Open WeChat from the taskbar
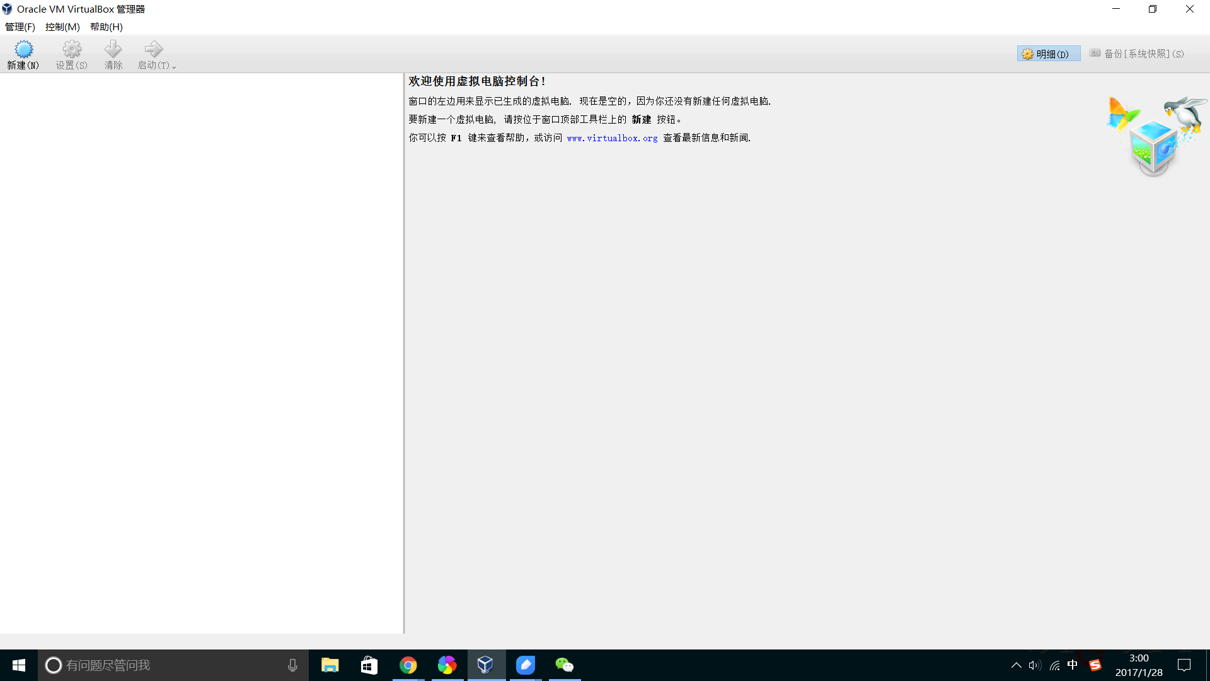The height and width of the screenshot is (681, 1210). point(565,665)
